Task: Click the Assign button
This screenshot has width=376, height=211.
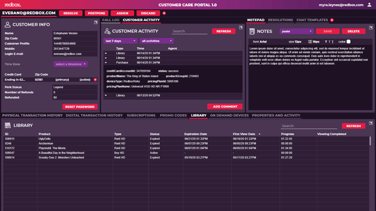Action: click(122, 13)
